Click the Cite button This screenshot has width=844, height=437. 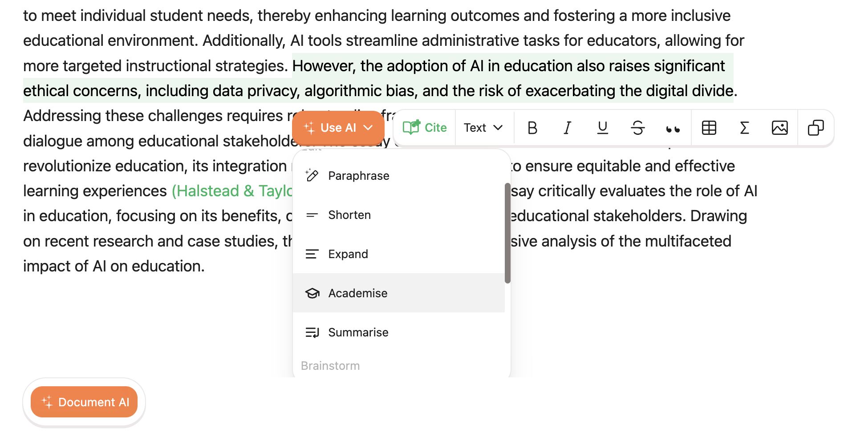[x=425, y=128]
